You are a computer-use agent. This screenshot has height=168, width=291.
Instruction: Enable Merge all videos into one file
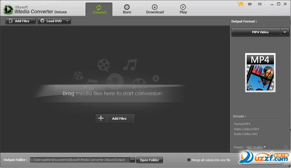coord(189,160)
